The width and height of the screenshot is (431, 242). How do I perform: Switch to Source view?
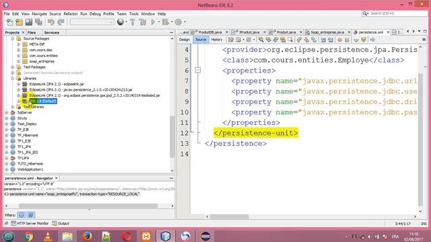pos(201,40)
